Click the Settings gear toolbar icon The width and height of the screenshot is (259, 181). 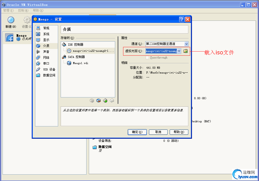[x=27, y=20]
